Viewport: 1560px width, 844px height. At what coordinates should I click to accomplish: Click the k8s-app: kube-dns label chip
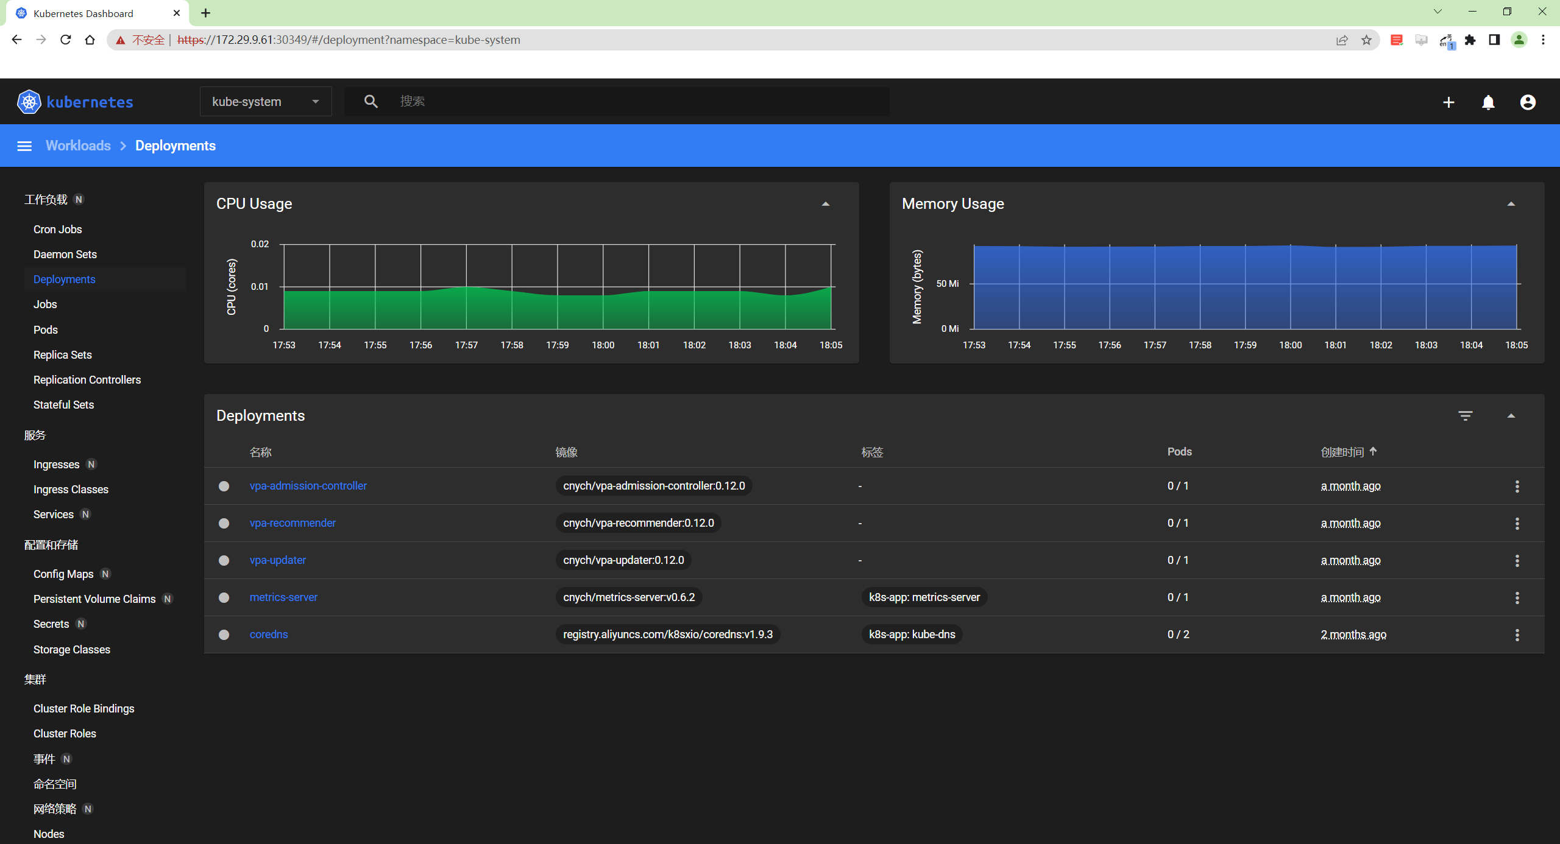tap(912, 635)
